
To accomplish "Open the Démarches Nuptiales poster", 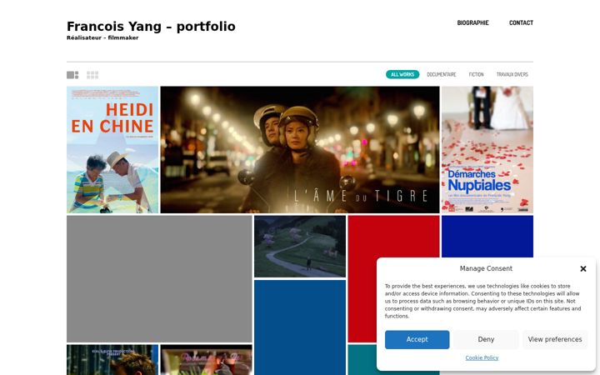I will [487, 150].
